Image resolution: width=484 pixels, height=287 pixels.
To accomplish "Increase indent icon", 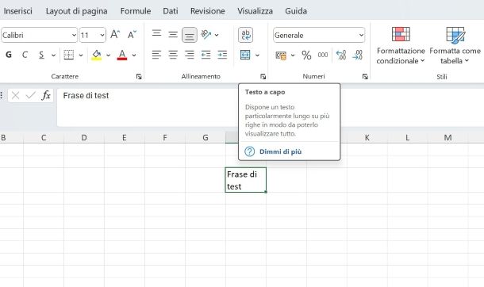I will (x=222, y=55).
